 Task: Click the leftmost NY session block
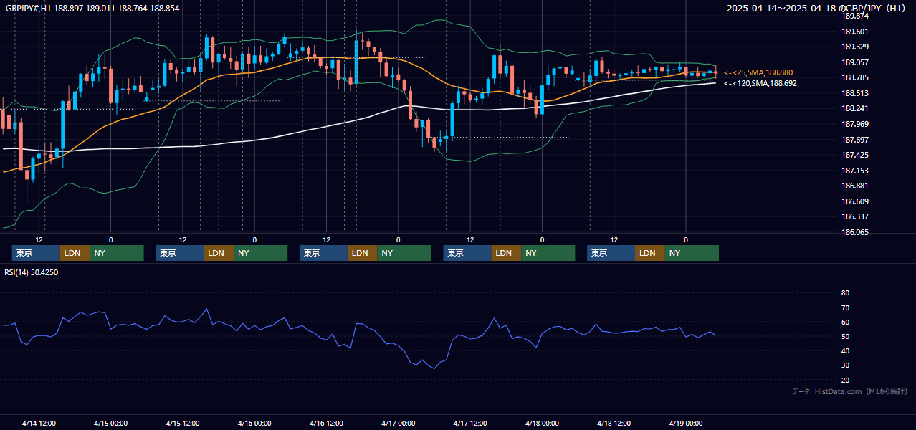pyautogui.click(x=117, y=253)
